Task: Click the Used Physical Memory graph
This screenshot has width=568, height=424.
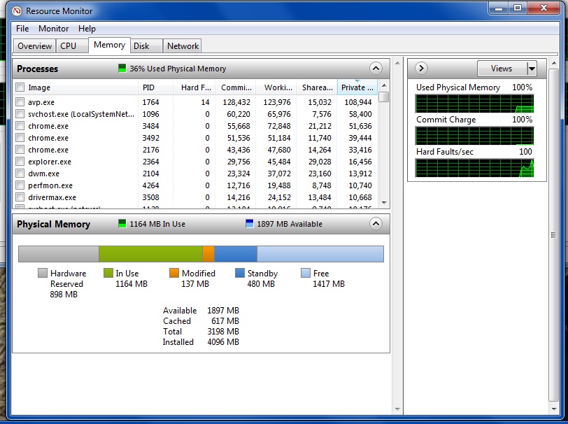Action: click(474, 104)
